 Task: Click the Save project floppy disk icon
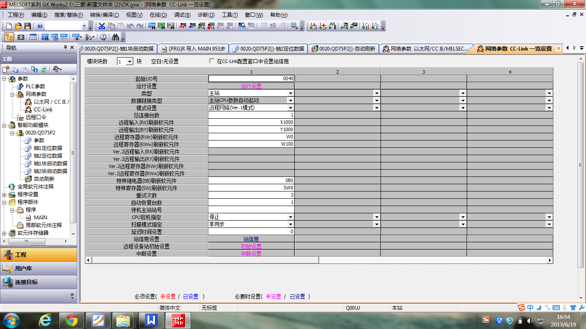coord(27,26)
